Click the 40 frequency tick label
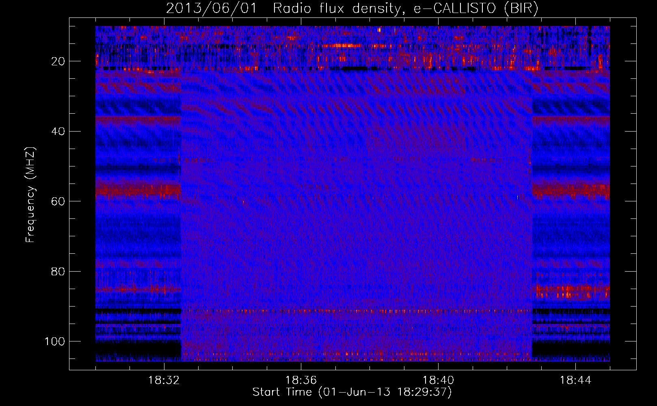Screen dimensions: 657x406 tap(58, 132)
